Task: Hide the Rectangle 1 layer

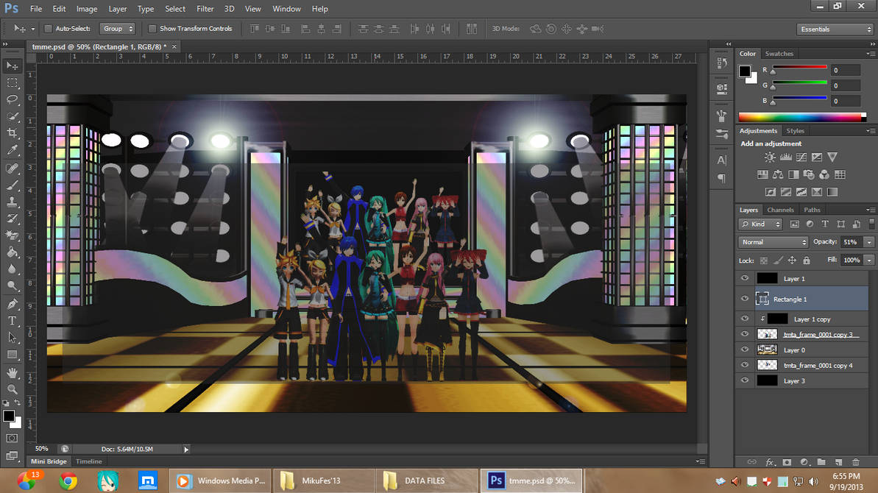Action: 745,299
